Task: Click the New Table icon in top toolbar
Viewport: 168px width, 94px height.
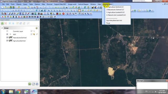Action: pyautogui.click(x=2, y=7)
